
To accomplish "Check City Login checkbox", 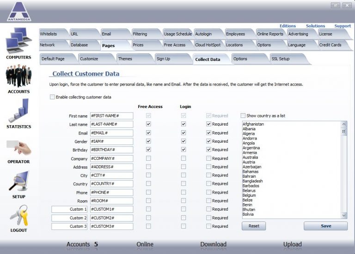I will [184, 175].
